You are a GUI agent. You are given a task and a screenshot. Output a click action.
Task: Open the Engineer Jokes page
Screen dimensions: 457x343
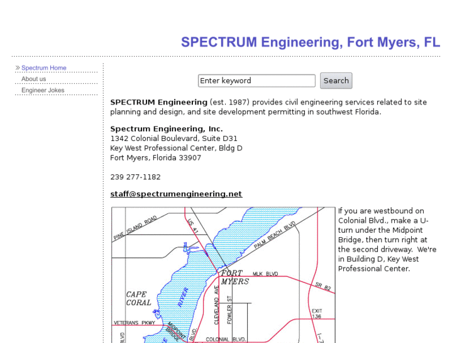(43, 90)
